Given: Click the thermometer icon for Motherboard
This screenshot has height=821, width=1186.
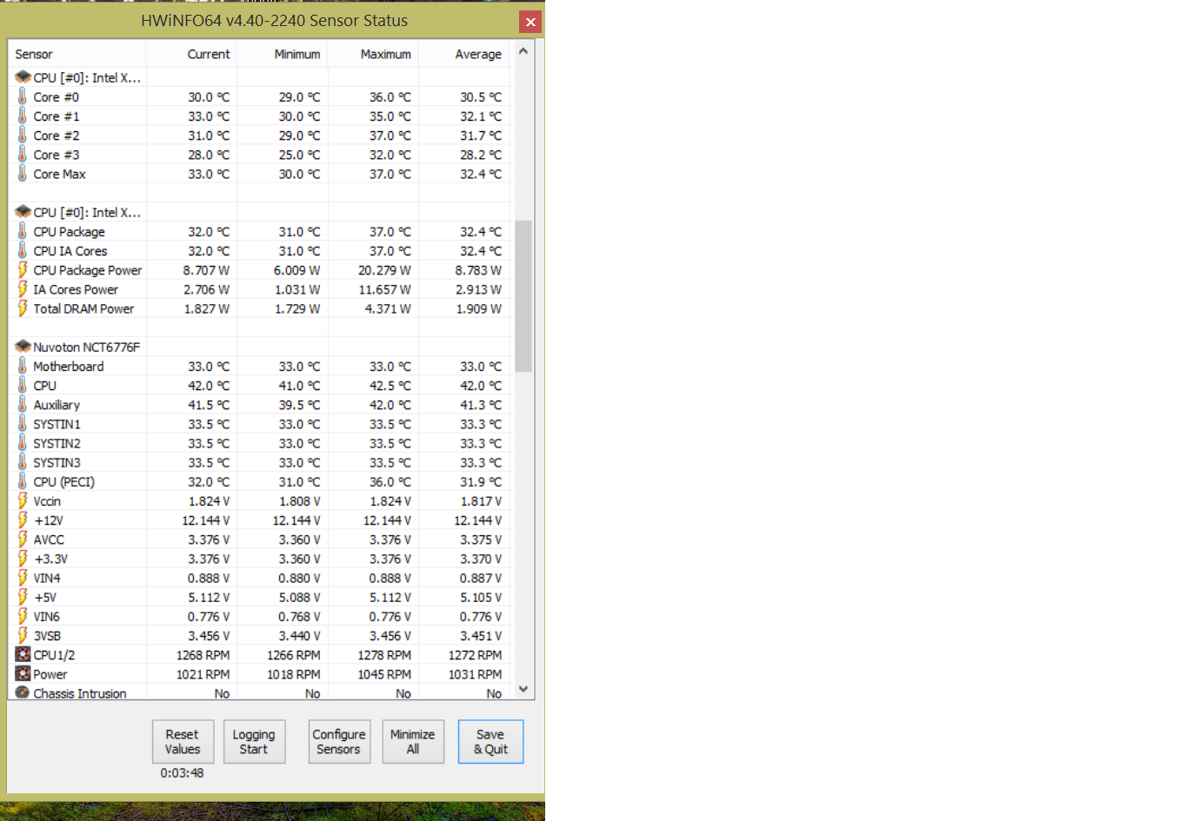Looking at the screenshot, I should point(22,366).
